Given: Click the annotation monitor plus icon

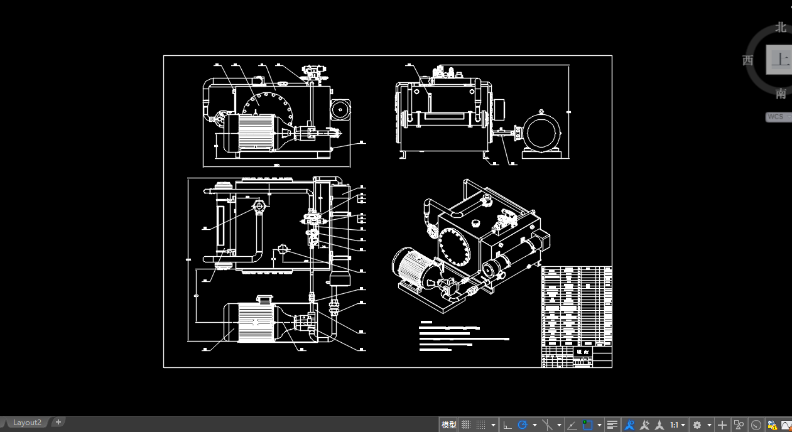Looking at the screenshot, I should [722, 425].
